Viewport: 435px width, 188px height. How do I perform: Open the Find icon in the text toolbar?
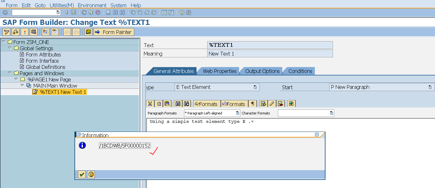(x=177, y=104)
